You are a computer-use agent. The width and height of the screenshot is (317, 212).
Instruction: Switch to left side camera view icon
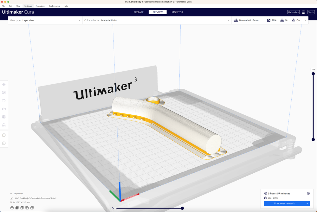click(27, 208)
